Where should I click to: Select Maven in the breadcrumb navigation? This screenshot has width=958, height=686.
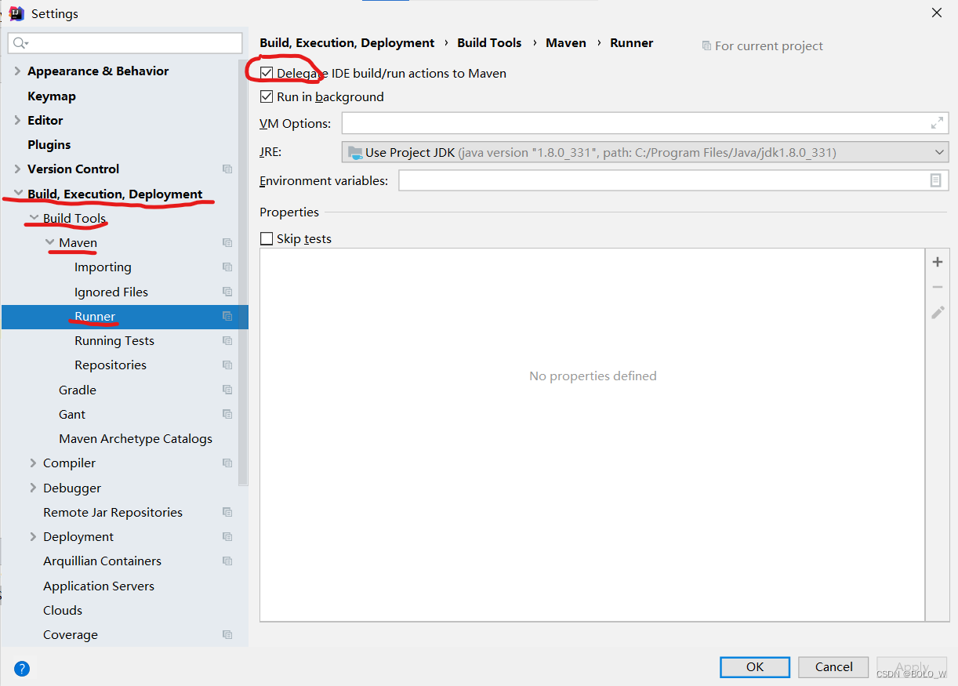click(x=566, y=42)
